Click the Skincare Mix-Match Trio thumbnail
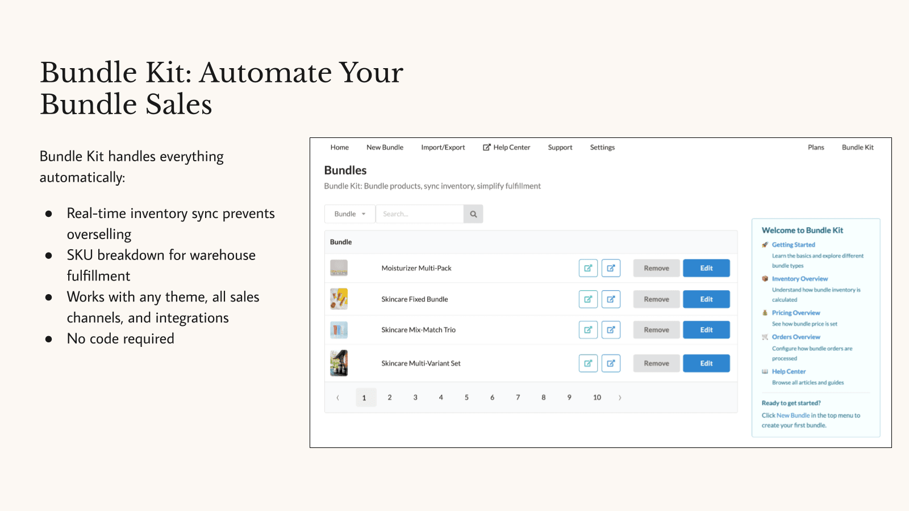Image resolution: width=909 pixels, height=511 pixels. 339,330
